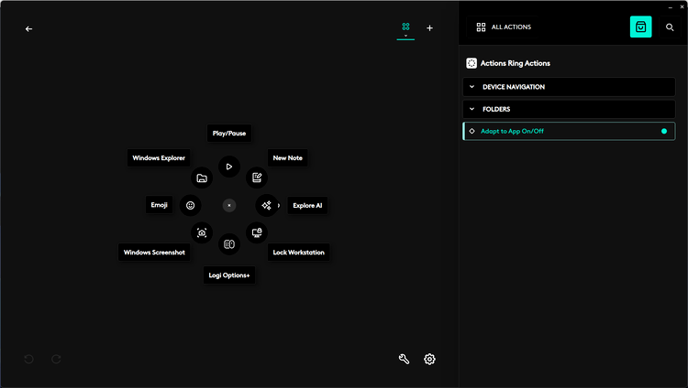Open the marketplace shopping bag icon
This screenshot has width=688, height=388.
click(641, 27)
